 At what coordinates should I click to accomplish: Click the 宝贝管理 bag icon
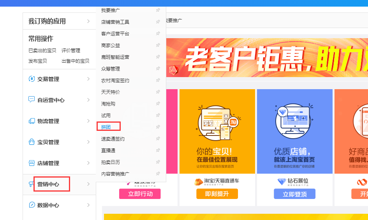click(x=32, y=142)
